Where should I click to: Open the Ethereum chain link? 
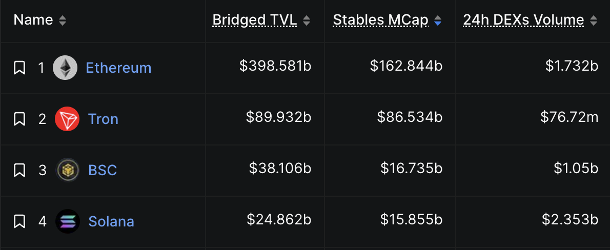pyautogui.click(x=118, y=68)
